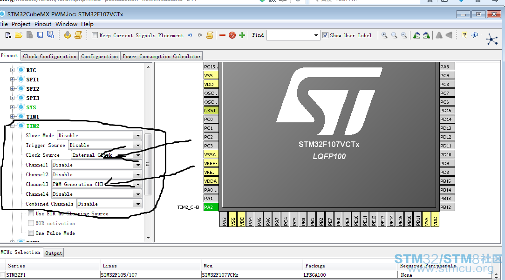
Task: Open Power Consumption Calculator tab
Action: coord(162,56)
